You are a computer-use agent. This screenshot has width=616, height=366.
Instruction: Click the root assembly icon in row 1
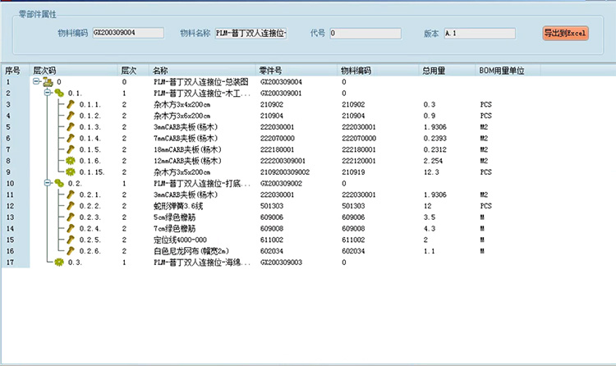click(48, 83)
